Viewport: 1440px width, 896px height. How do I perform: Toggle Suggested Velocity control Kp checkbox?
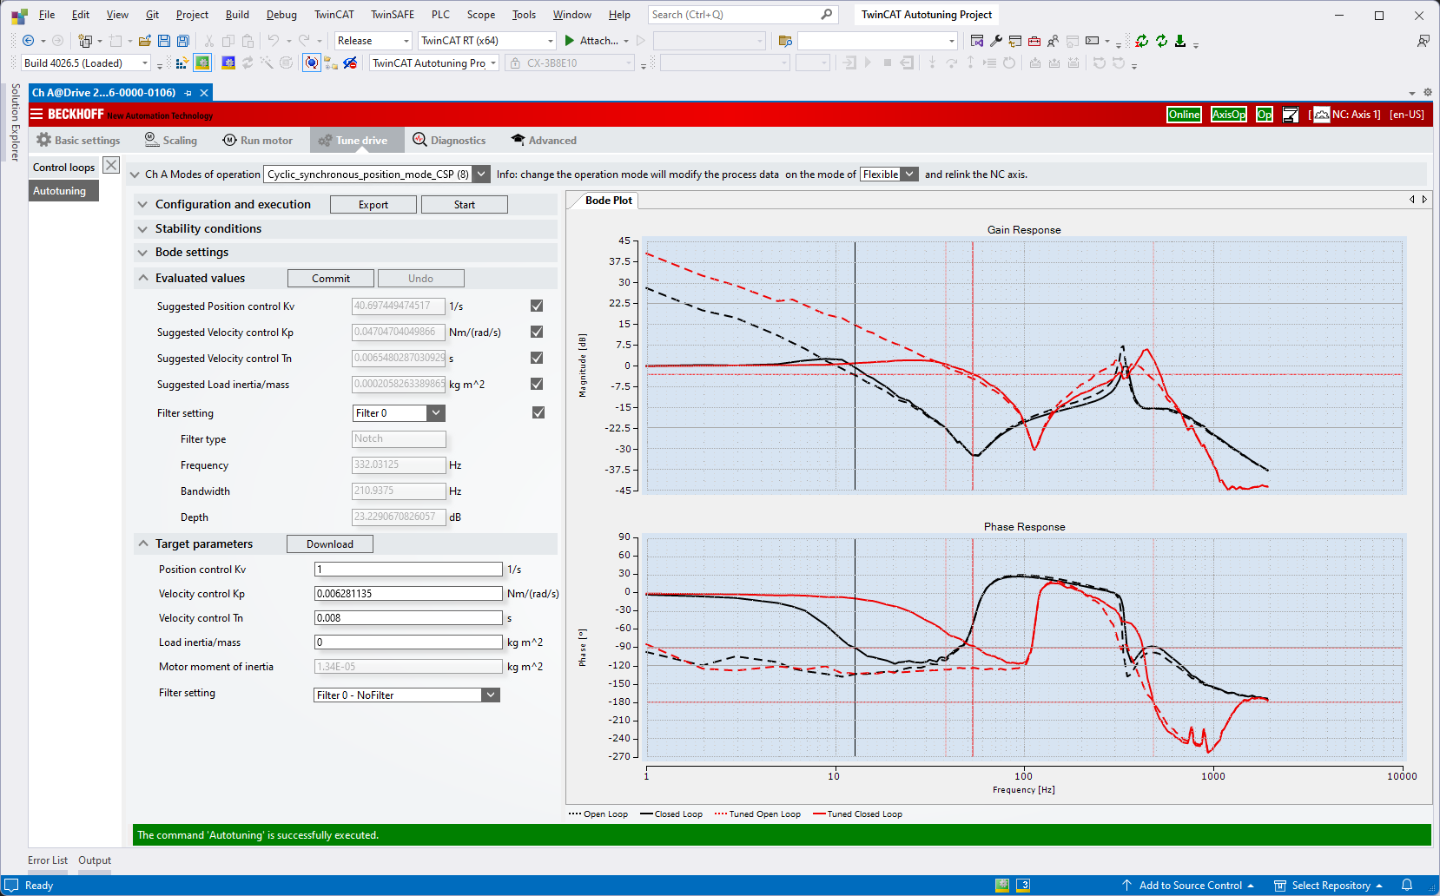(x=537, y=332)
